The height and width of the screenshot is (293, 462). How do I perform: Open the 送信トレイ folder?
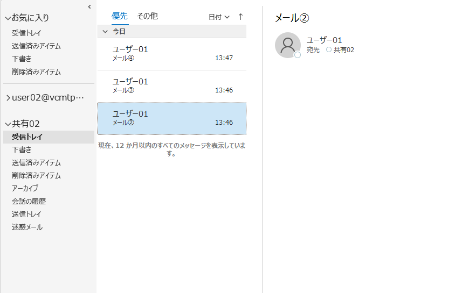[26, 215]
